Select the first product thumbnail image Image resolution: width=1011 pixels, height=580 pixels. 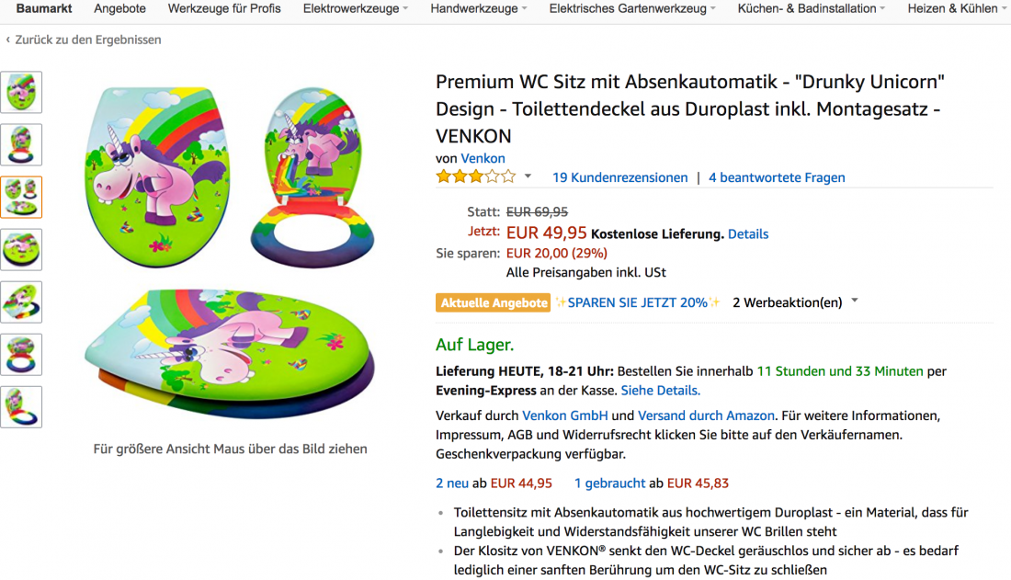pyautogui.click(x=21, y=92)
